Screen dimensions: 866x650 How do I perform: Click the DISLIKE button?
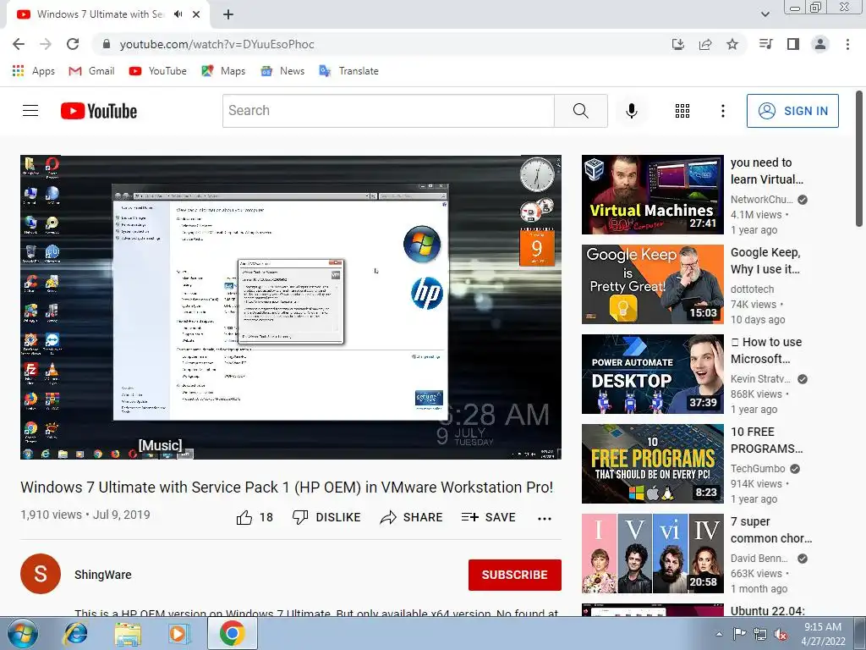pyautogui.click(x=326, y=517)
